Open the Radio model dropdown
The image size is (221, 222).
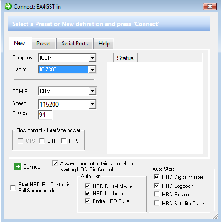(92, 69)
